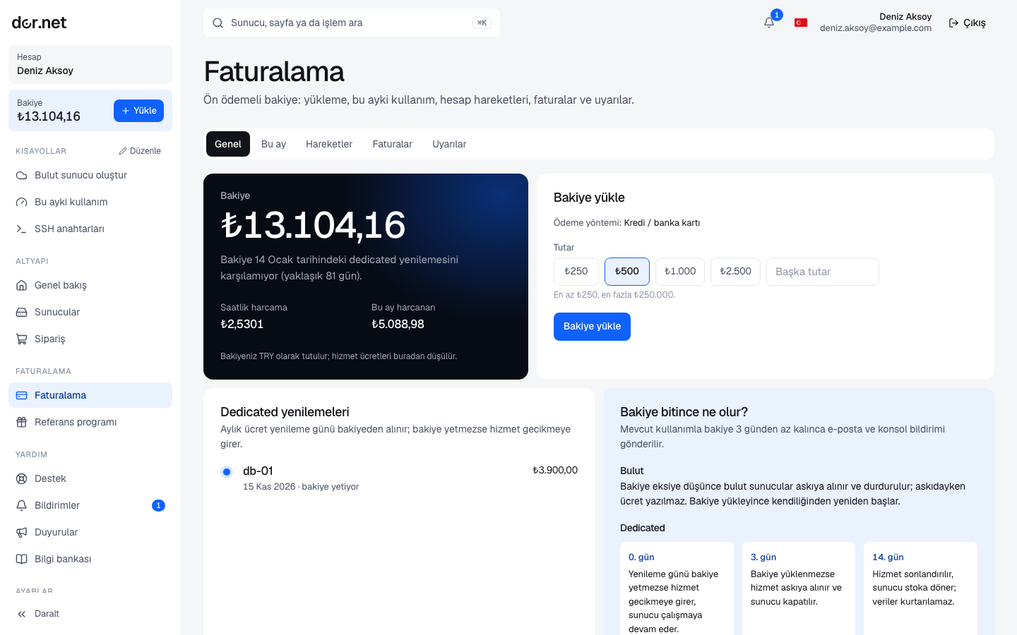
Task: Select the ₺2.500 amount option
Action: (736, 272)
